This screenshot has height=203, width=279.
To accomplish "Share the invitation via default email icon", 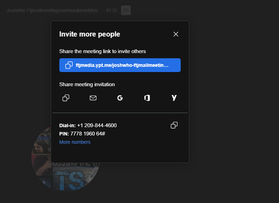I will [93, 98].
